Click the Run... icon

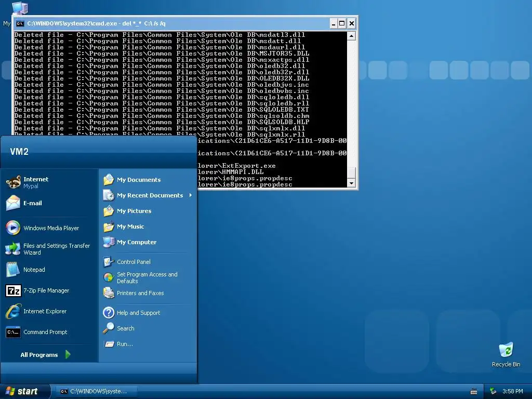[109, 344]
